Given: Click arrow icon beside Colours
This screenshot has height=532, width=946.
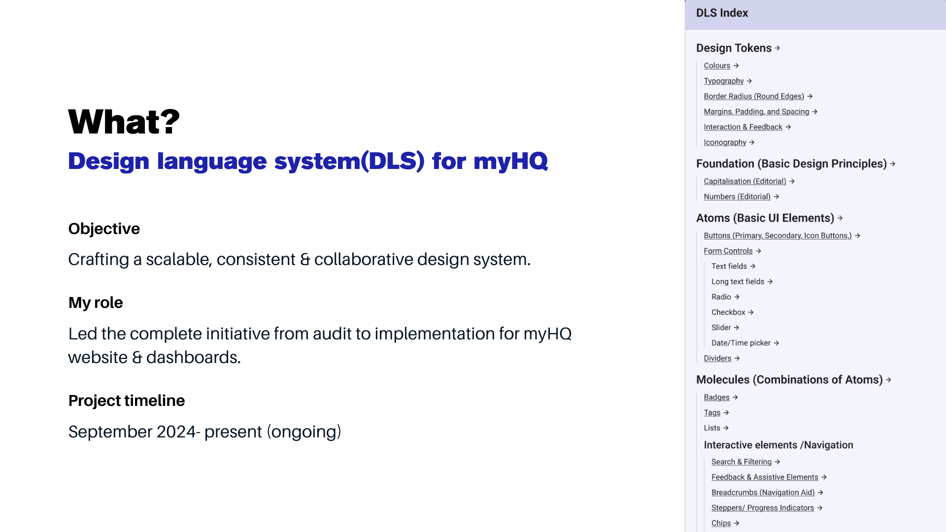Looking at the screenshot, I should click(x=736, y=66).
